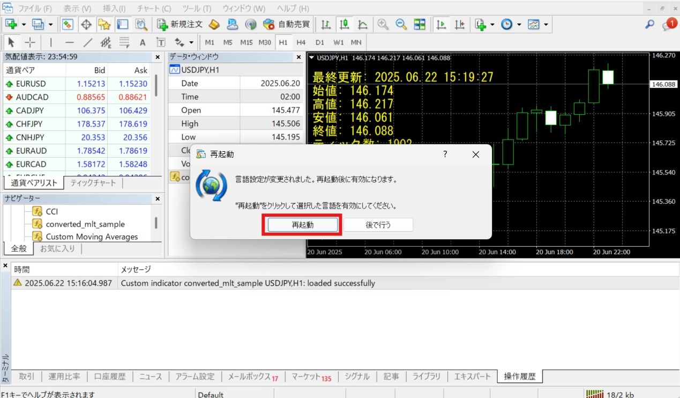Switch to the エキスパート tab

472,377
